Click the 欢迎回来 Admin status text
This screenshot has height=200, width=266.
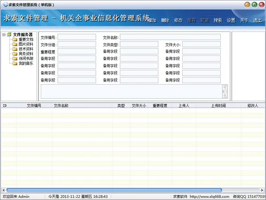tap(16, 196)
